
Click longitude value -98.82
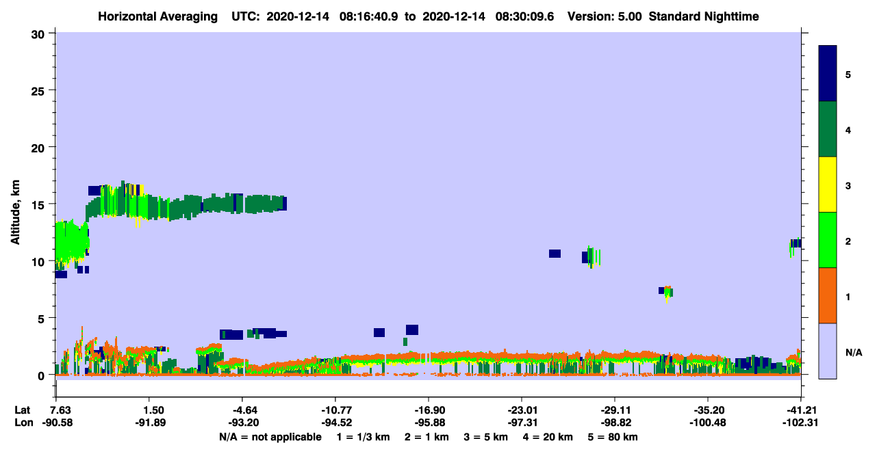tap(615, 423)
